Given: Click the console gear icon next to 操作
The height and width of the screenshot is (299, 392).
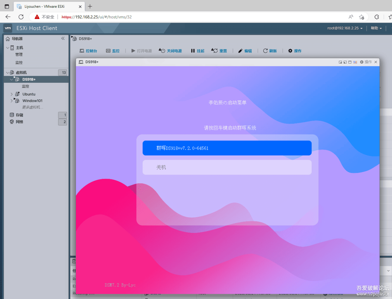Looking at the screenshot, I should pos(361,62).
